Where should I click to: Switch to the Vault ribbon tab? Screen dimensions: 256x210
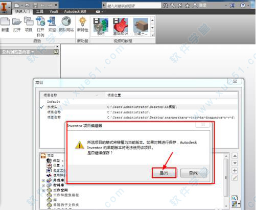54,12
